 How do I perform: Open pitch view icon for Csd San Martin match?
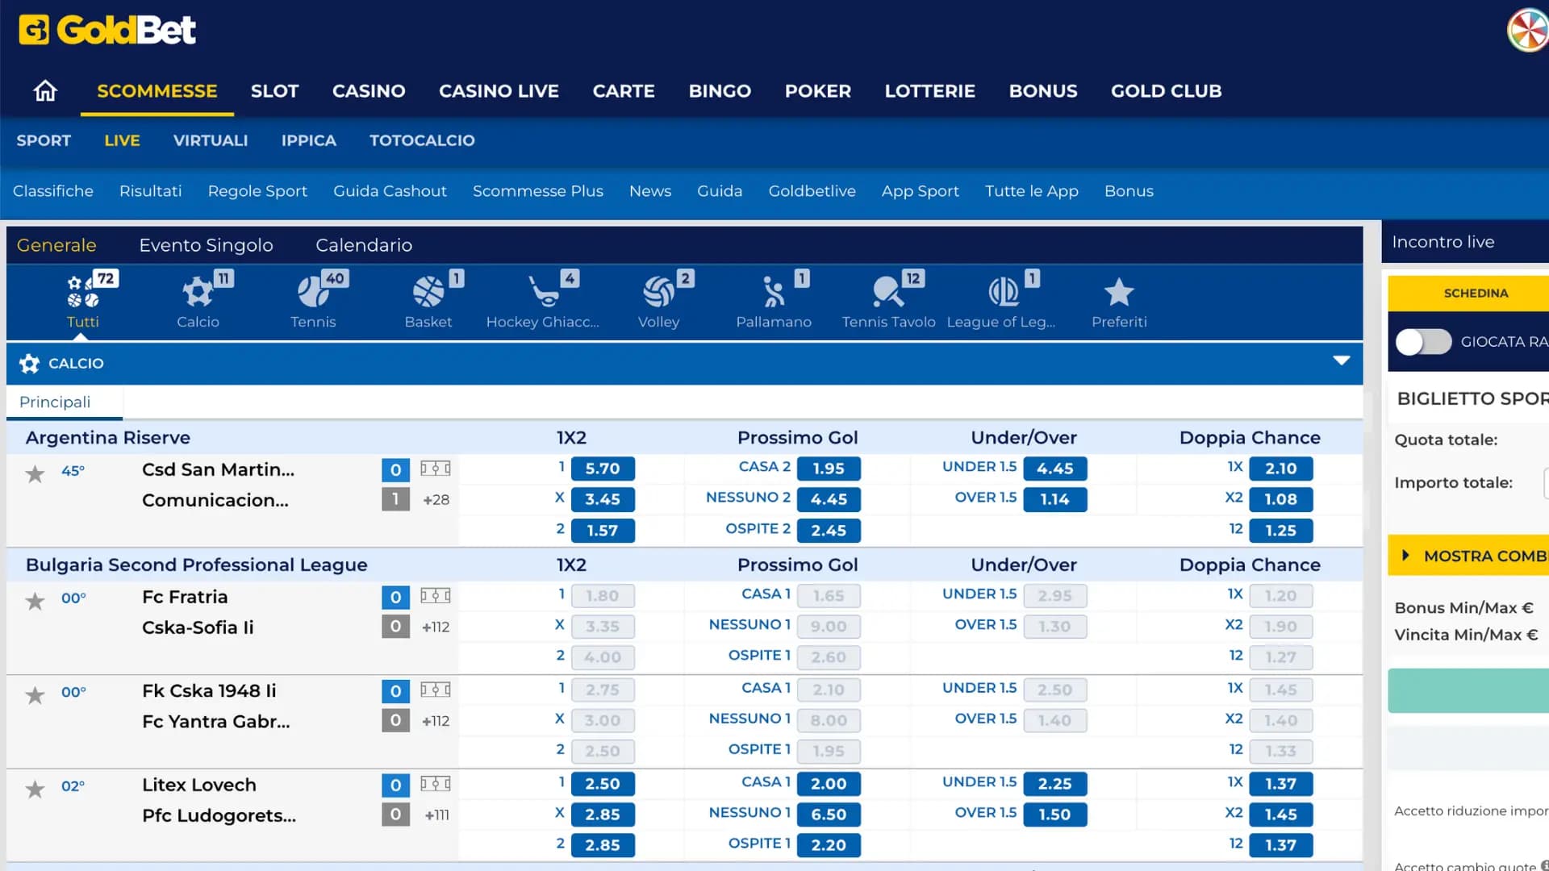435,469
